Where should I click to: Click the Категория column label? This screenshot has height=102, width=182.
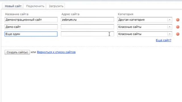coord(125,14)
